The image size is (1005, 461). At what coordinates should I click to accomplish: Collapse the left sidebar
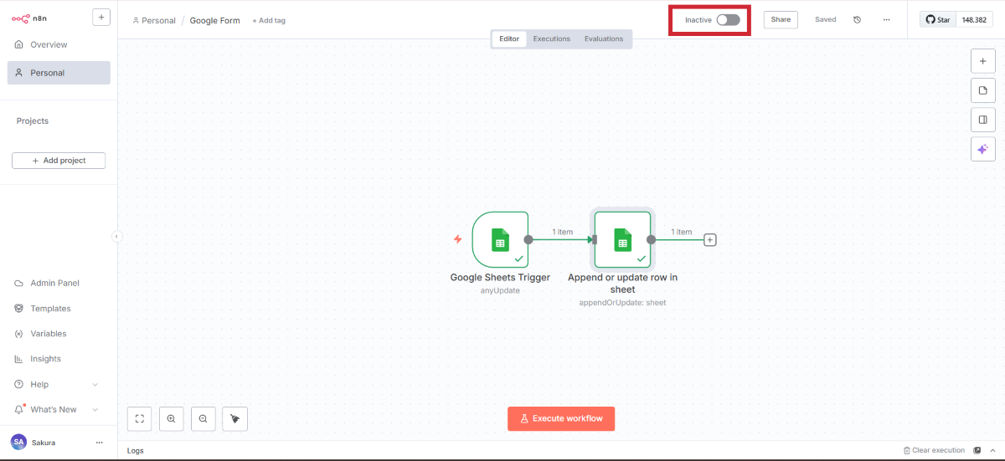point(116,236)
